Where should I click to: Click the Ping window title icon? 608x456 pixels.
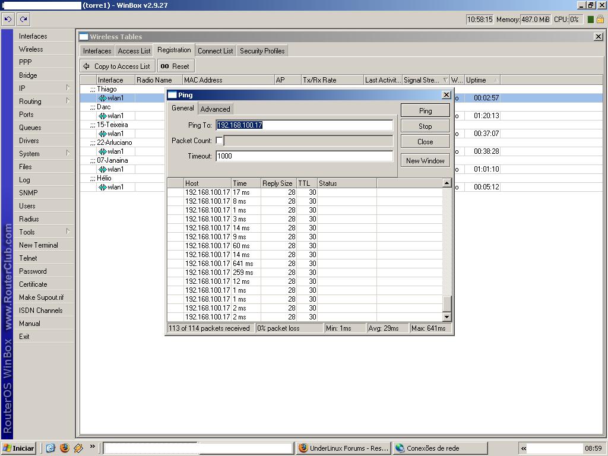pyautogui.click(x=172, y=95)
